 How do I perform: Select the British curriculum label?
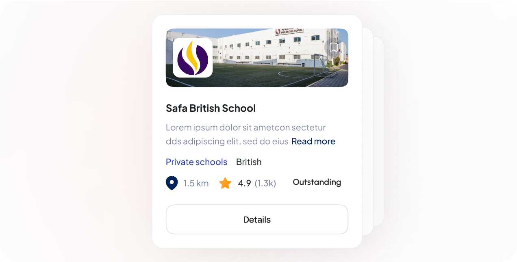tap(249, 162)
